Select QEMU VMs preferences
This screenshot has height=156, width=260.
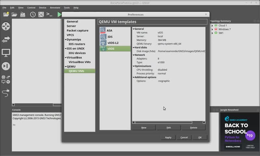(x=80, y=71)
